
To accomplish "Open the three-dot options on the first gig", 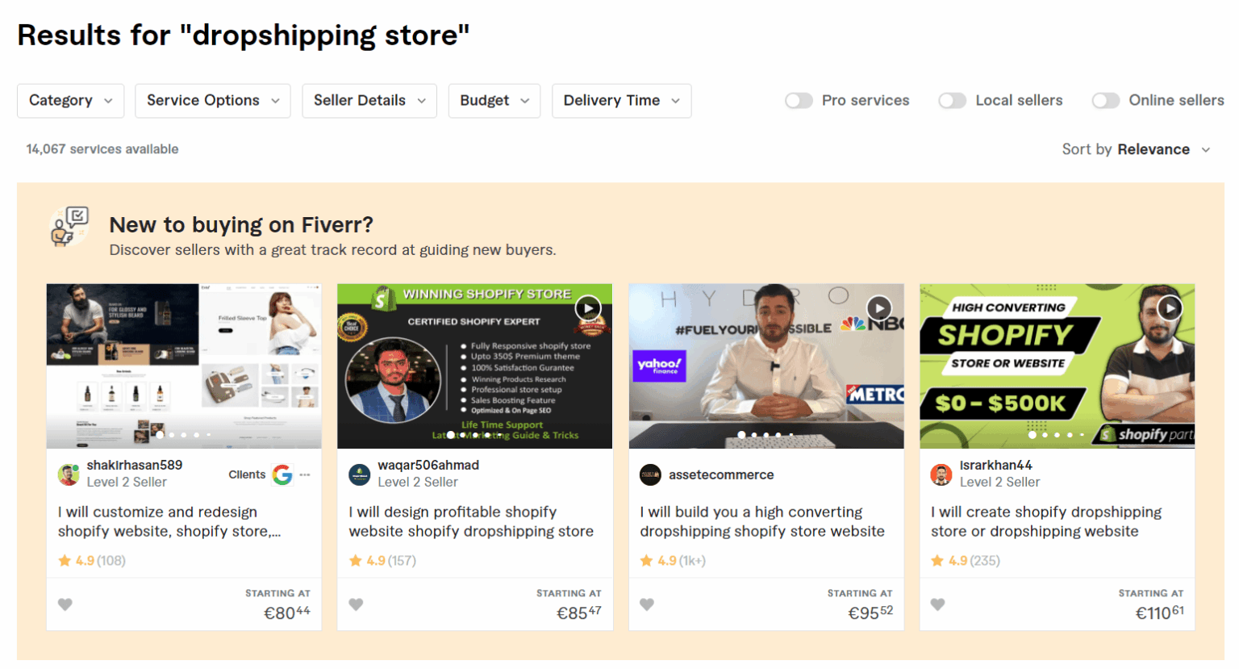I will (304, 475).
